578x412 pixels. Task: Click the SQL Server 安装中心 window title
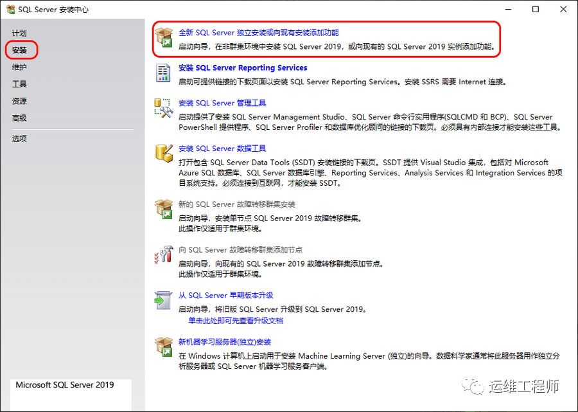(53, 10)
